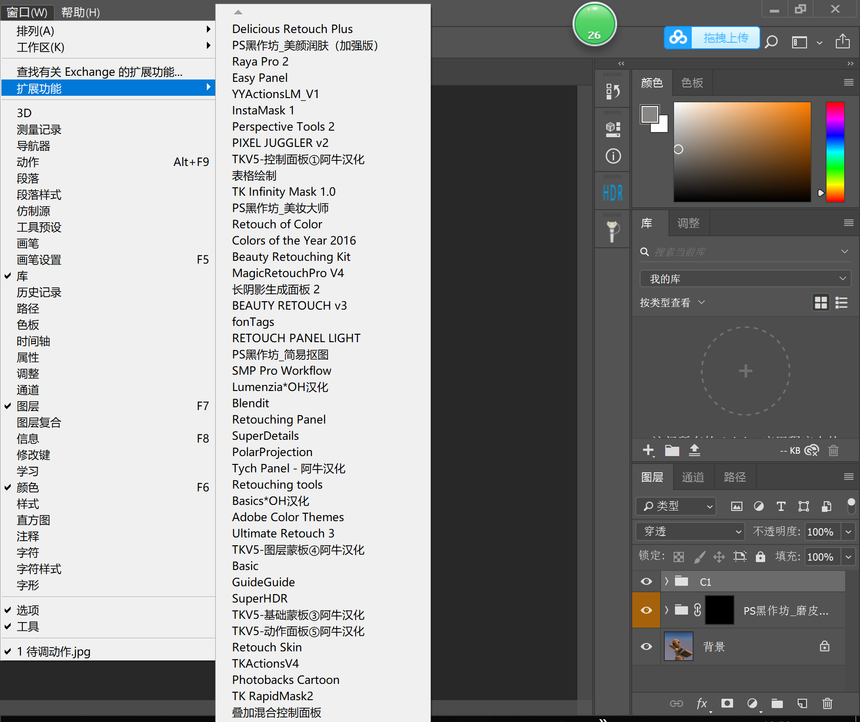The width and height of the screenshot is (860, 722).
Task: Create new library group folder icon
Action: point(672,450)
